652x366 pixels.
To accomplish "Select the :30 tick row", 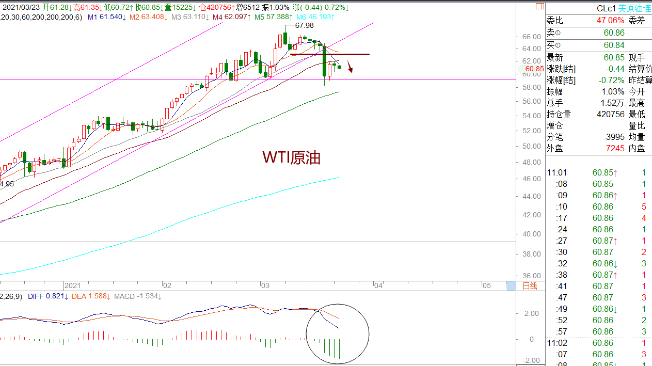I will [x=599, y=252].
